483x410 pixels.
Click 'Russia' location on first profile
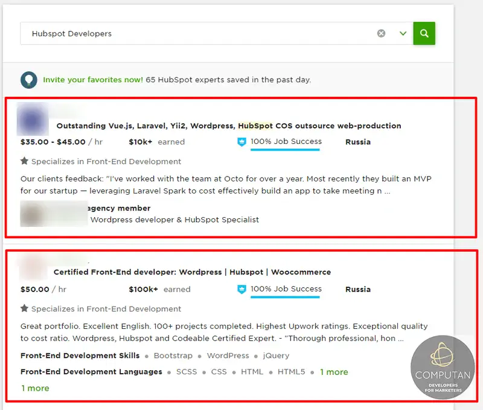[x=358, y=142]
